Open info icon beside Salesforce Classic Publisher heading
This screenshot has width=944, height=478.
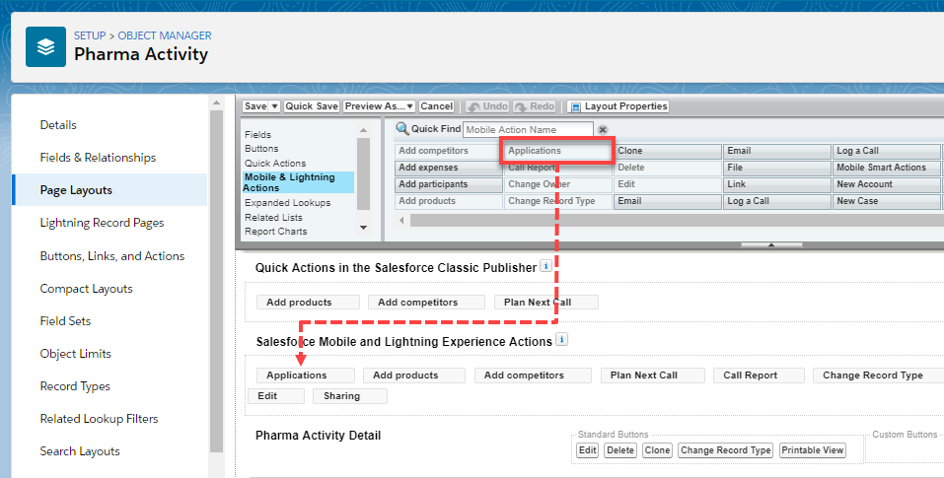point(546,267)
